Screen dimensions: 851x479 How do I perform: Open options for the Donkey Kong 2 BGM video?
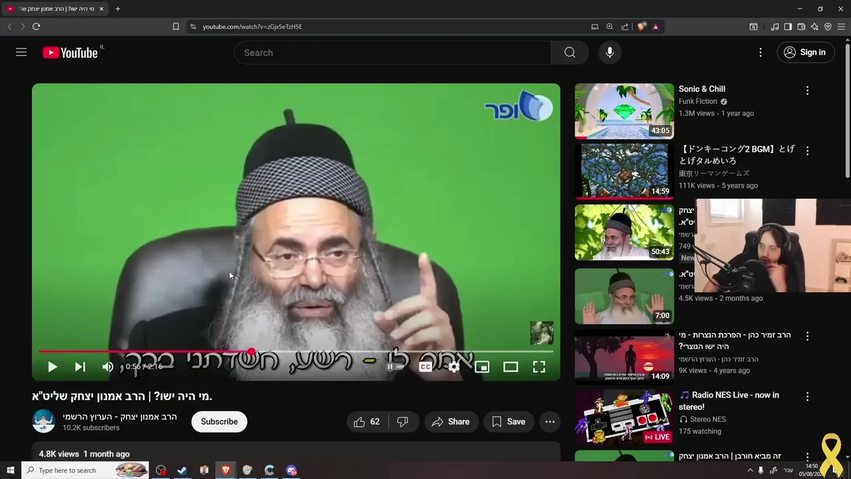808,151
